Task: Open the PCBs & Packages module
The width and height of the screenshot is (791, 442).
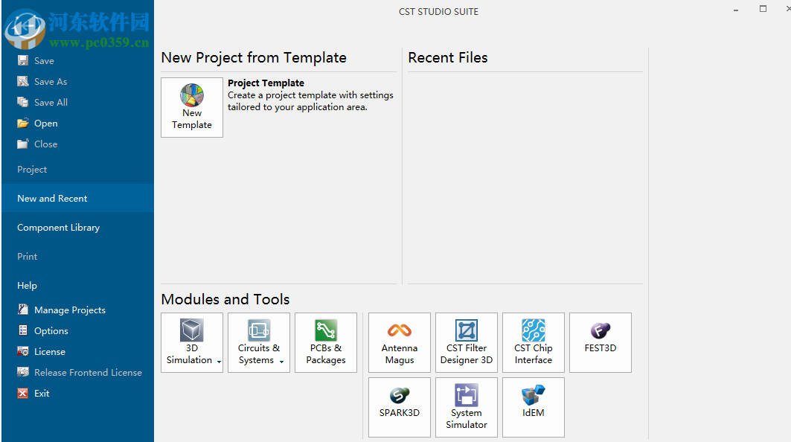Action: (x=325, y=342)
